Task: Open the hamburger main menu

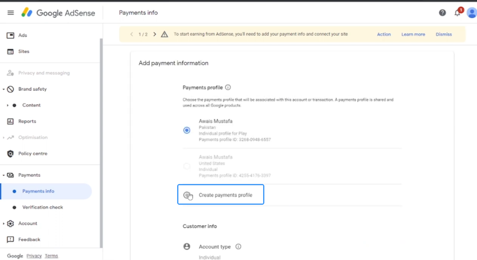Action: (x=11, y=13)
